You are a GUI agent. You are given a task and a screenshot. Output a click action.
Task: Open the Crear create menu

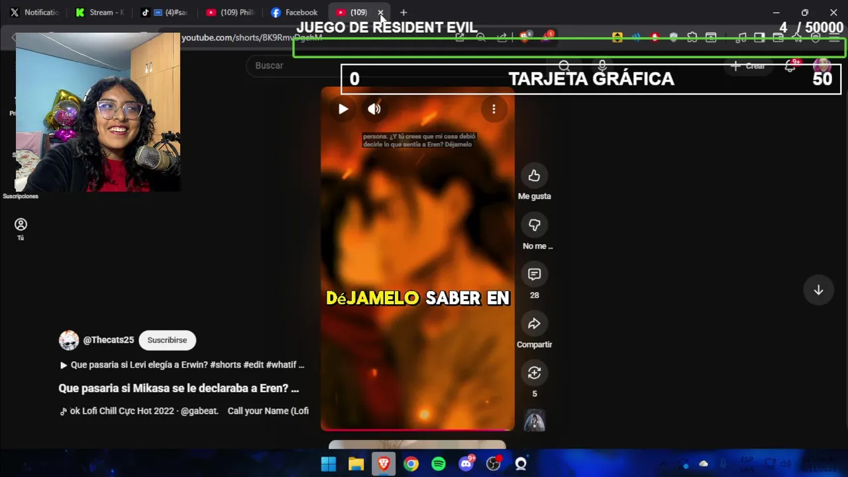(x=748, y=66)
